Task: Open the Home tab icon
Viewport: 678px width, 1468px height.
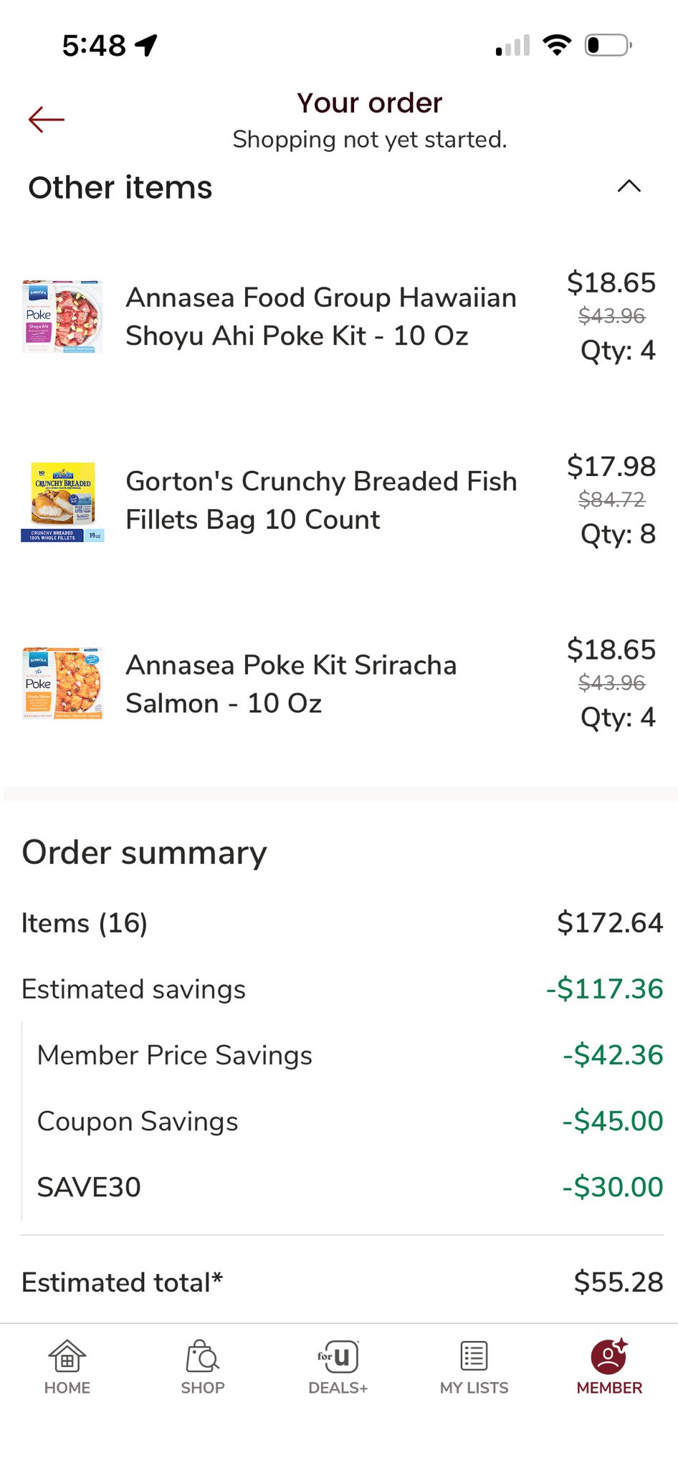Action: 67,1356
